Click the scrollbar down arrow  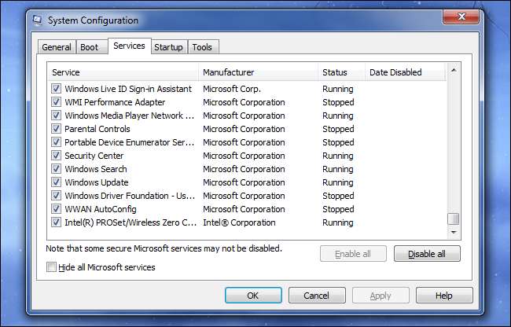[x=453, y=233]
